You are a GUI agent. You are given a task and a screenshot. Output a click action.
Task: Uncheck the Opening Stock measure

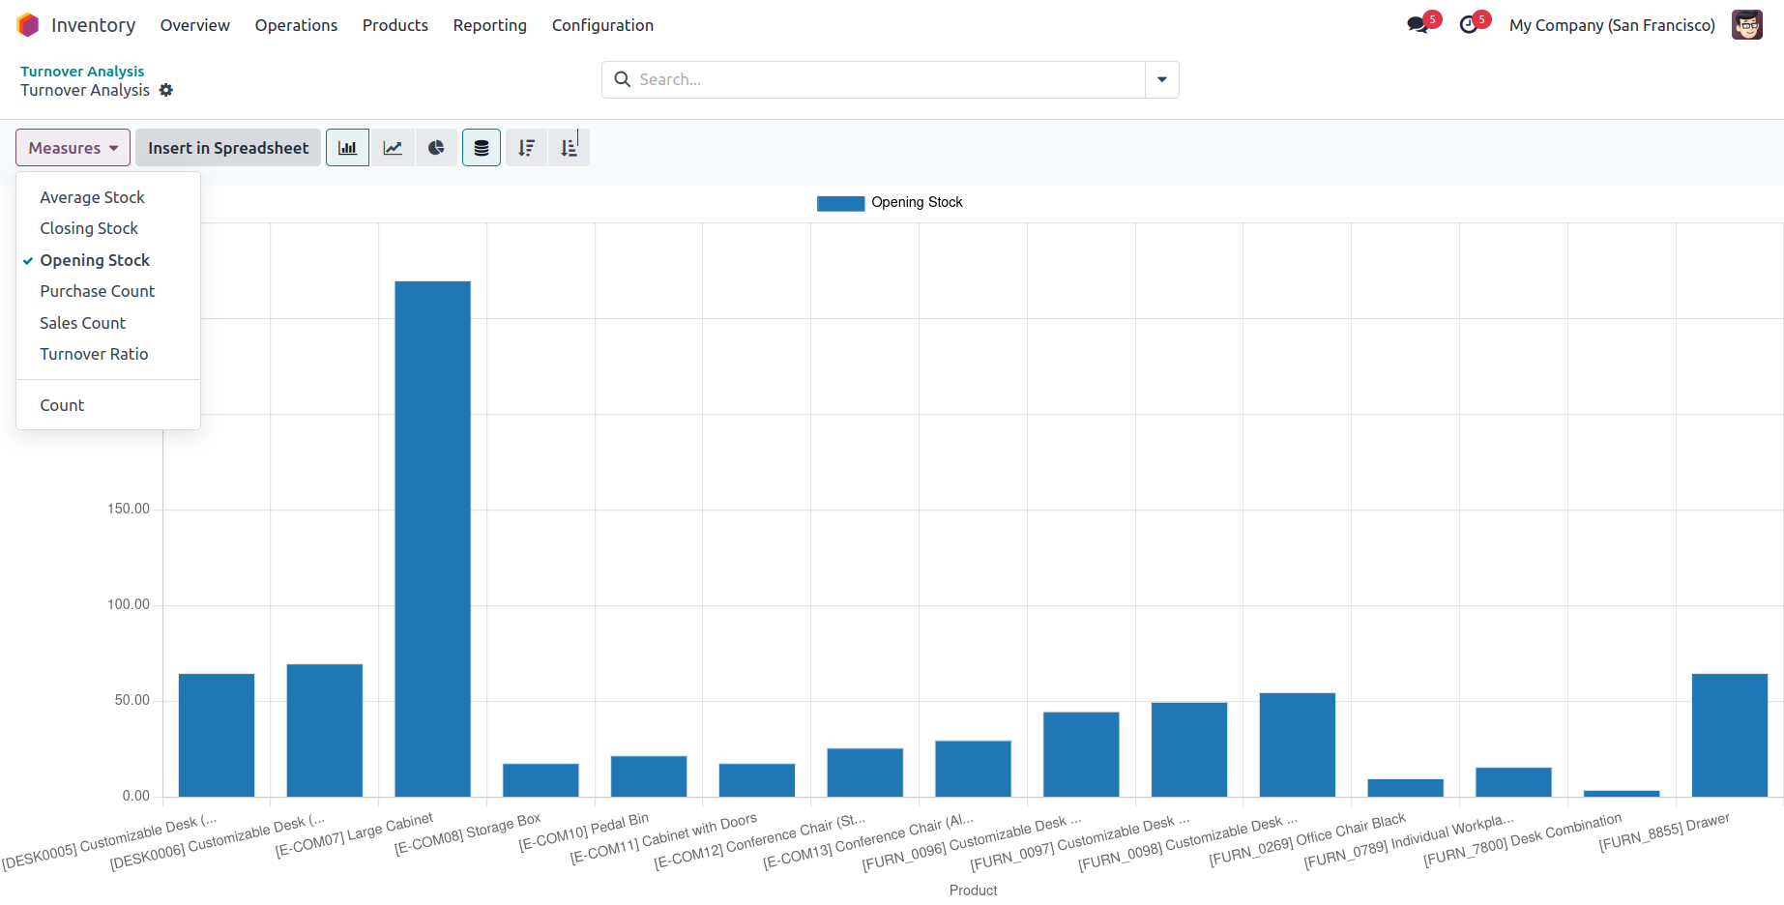pyautogui.click(x=95, y=260)
